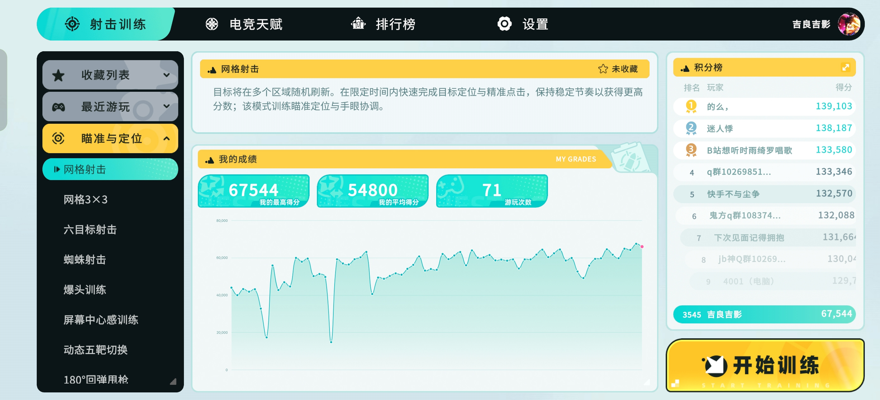Open the 排行榜 tab
880x400 pixels.
tap(383, 24)
